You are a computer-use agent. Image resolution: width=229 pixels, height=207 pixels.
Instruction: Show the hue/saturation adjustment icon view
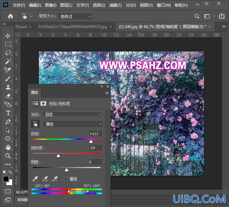(35, 103)
